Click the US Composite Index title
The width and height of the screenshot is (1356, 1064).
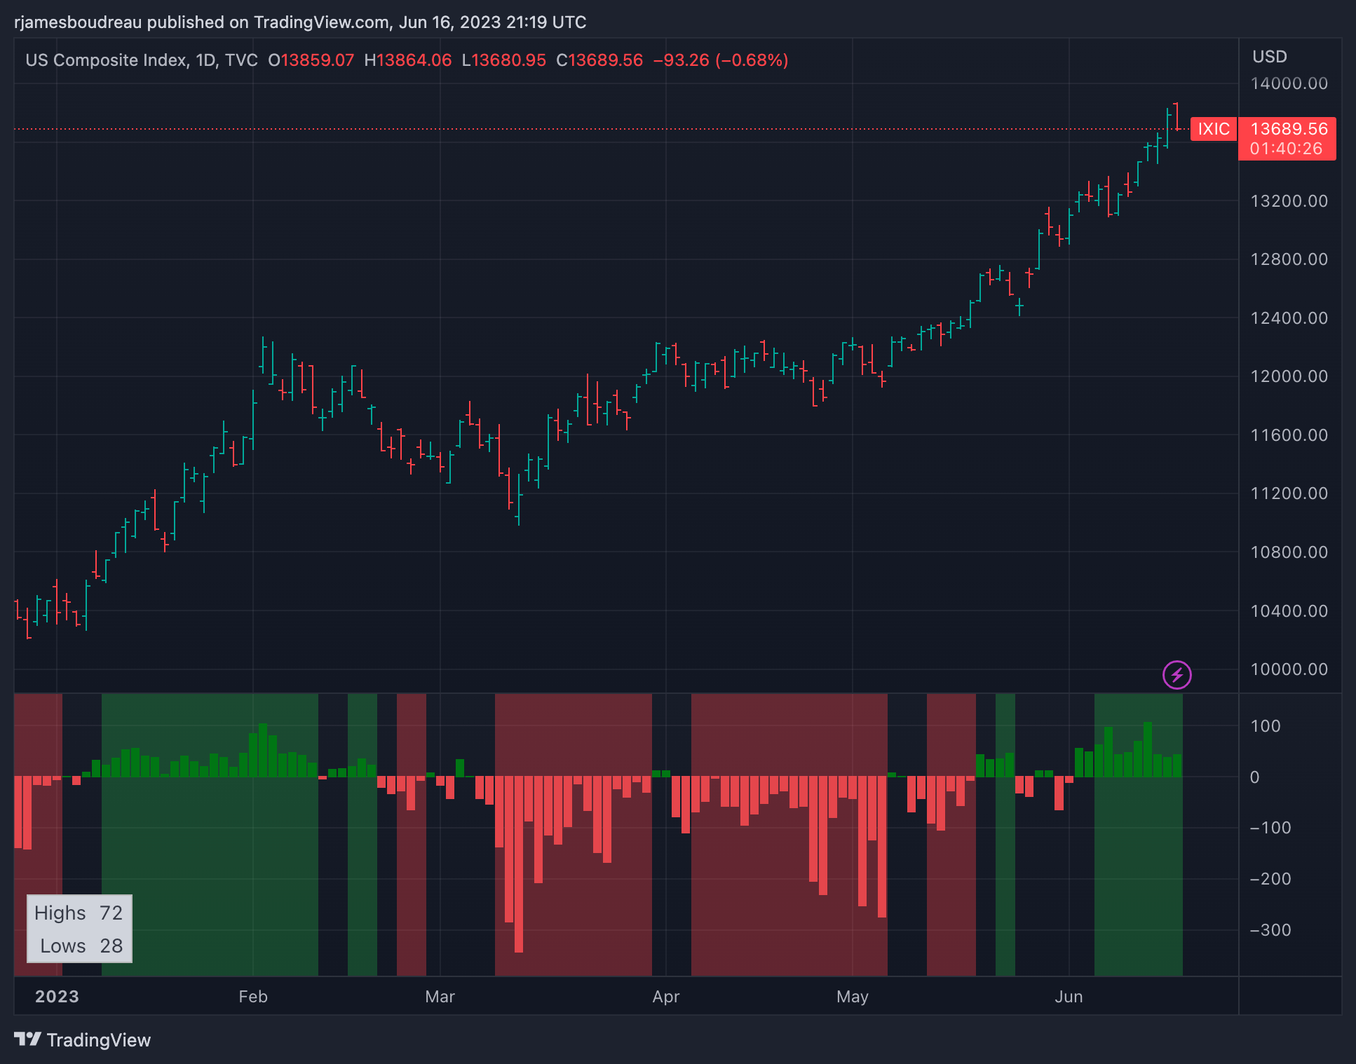(x=105, y=60)
